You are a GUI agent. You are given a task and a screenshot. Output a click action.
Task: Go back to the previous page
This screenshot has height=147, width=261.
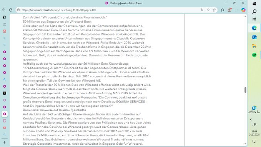[x=4, y=10]
